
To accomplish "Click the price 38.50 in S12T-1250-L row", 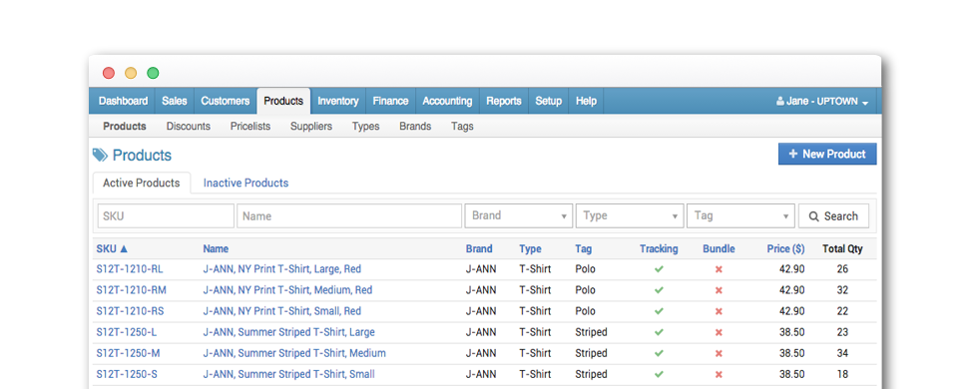I will click(x=791, y=332).
